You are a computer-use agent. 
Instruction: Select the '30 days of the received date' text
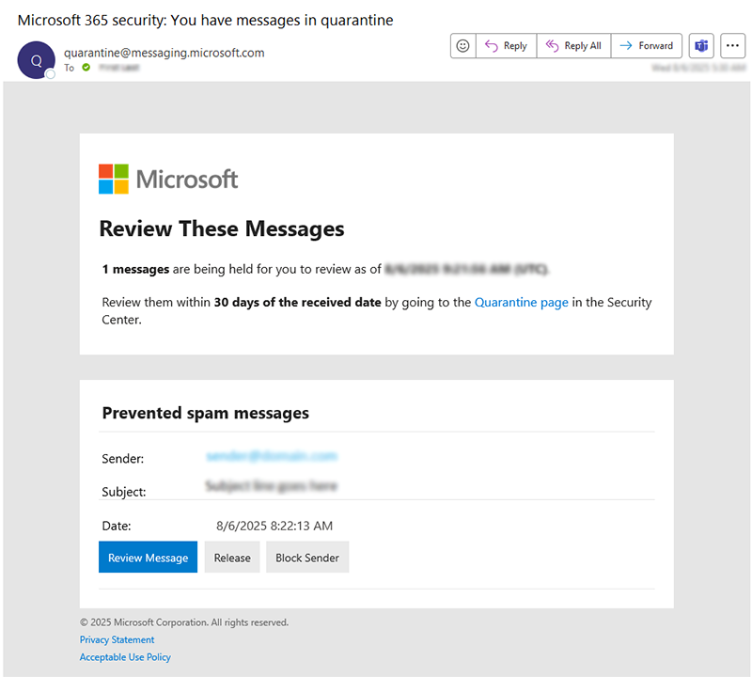point(297,302)
